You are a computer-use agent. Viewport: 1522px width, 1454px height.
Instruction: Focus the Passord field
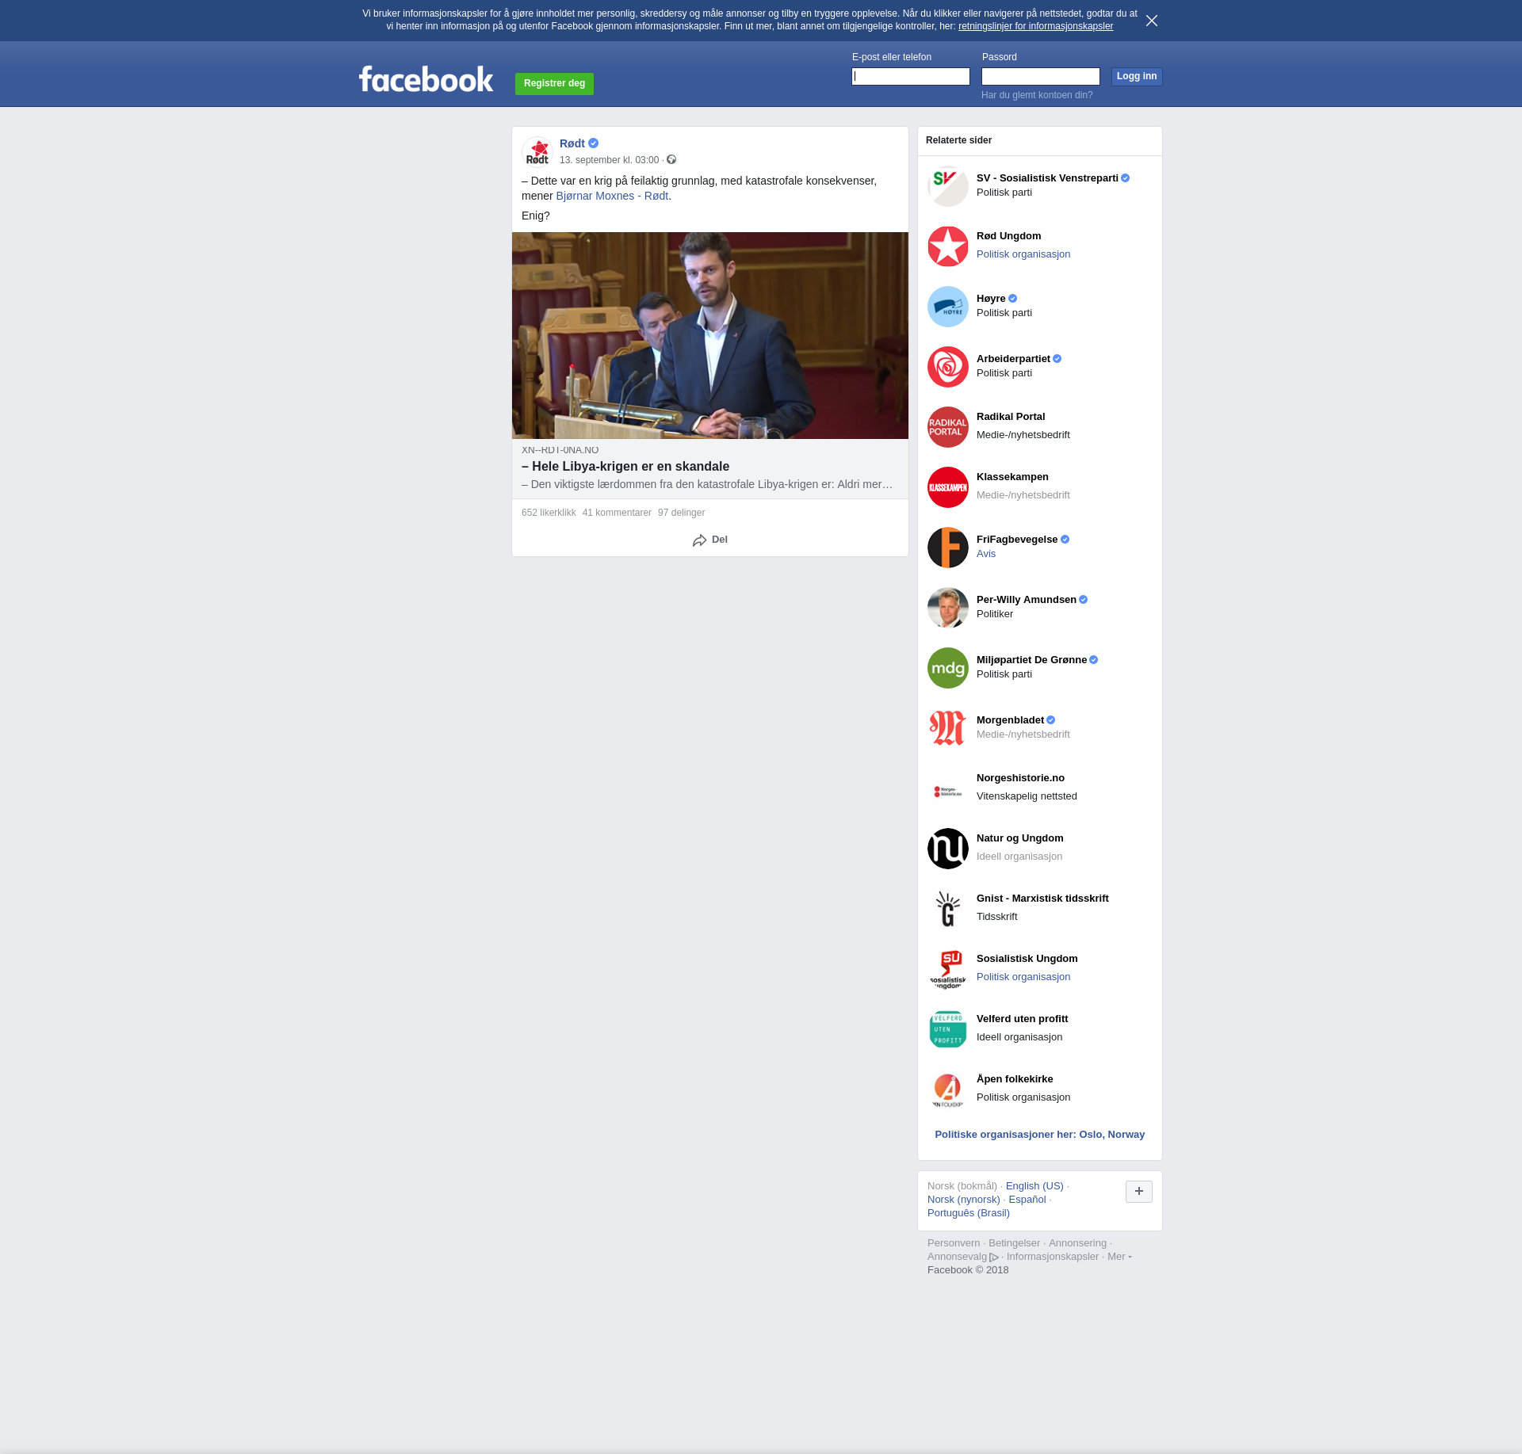click(x=1041, y=77)
